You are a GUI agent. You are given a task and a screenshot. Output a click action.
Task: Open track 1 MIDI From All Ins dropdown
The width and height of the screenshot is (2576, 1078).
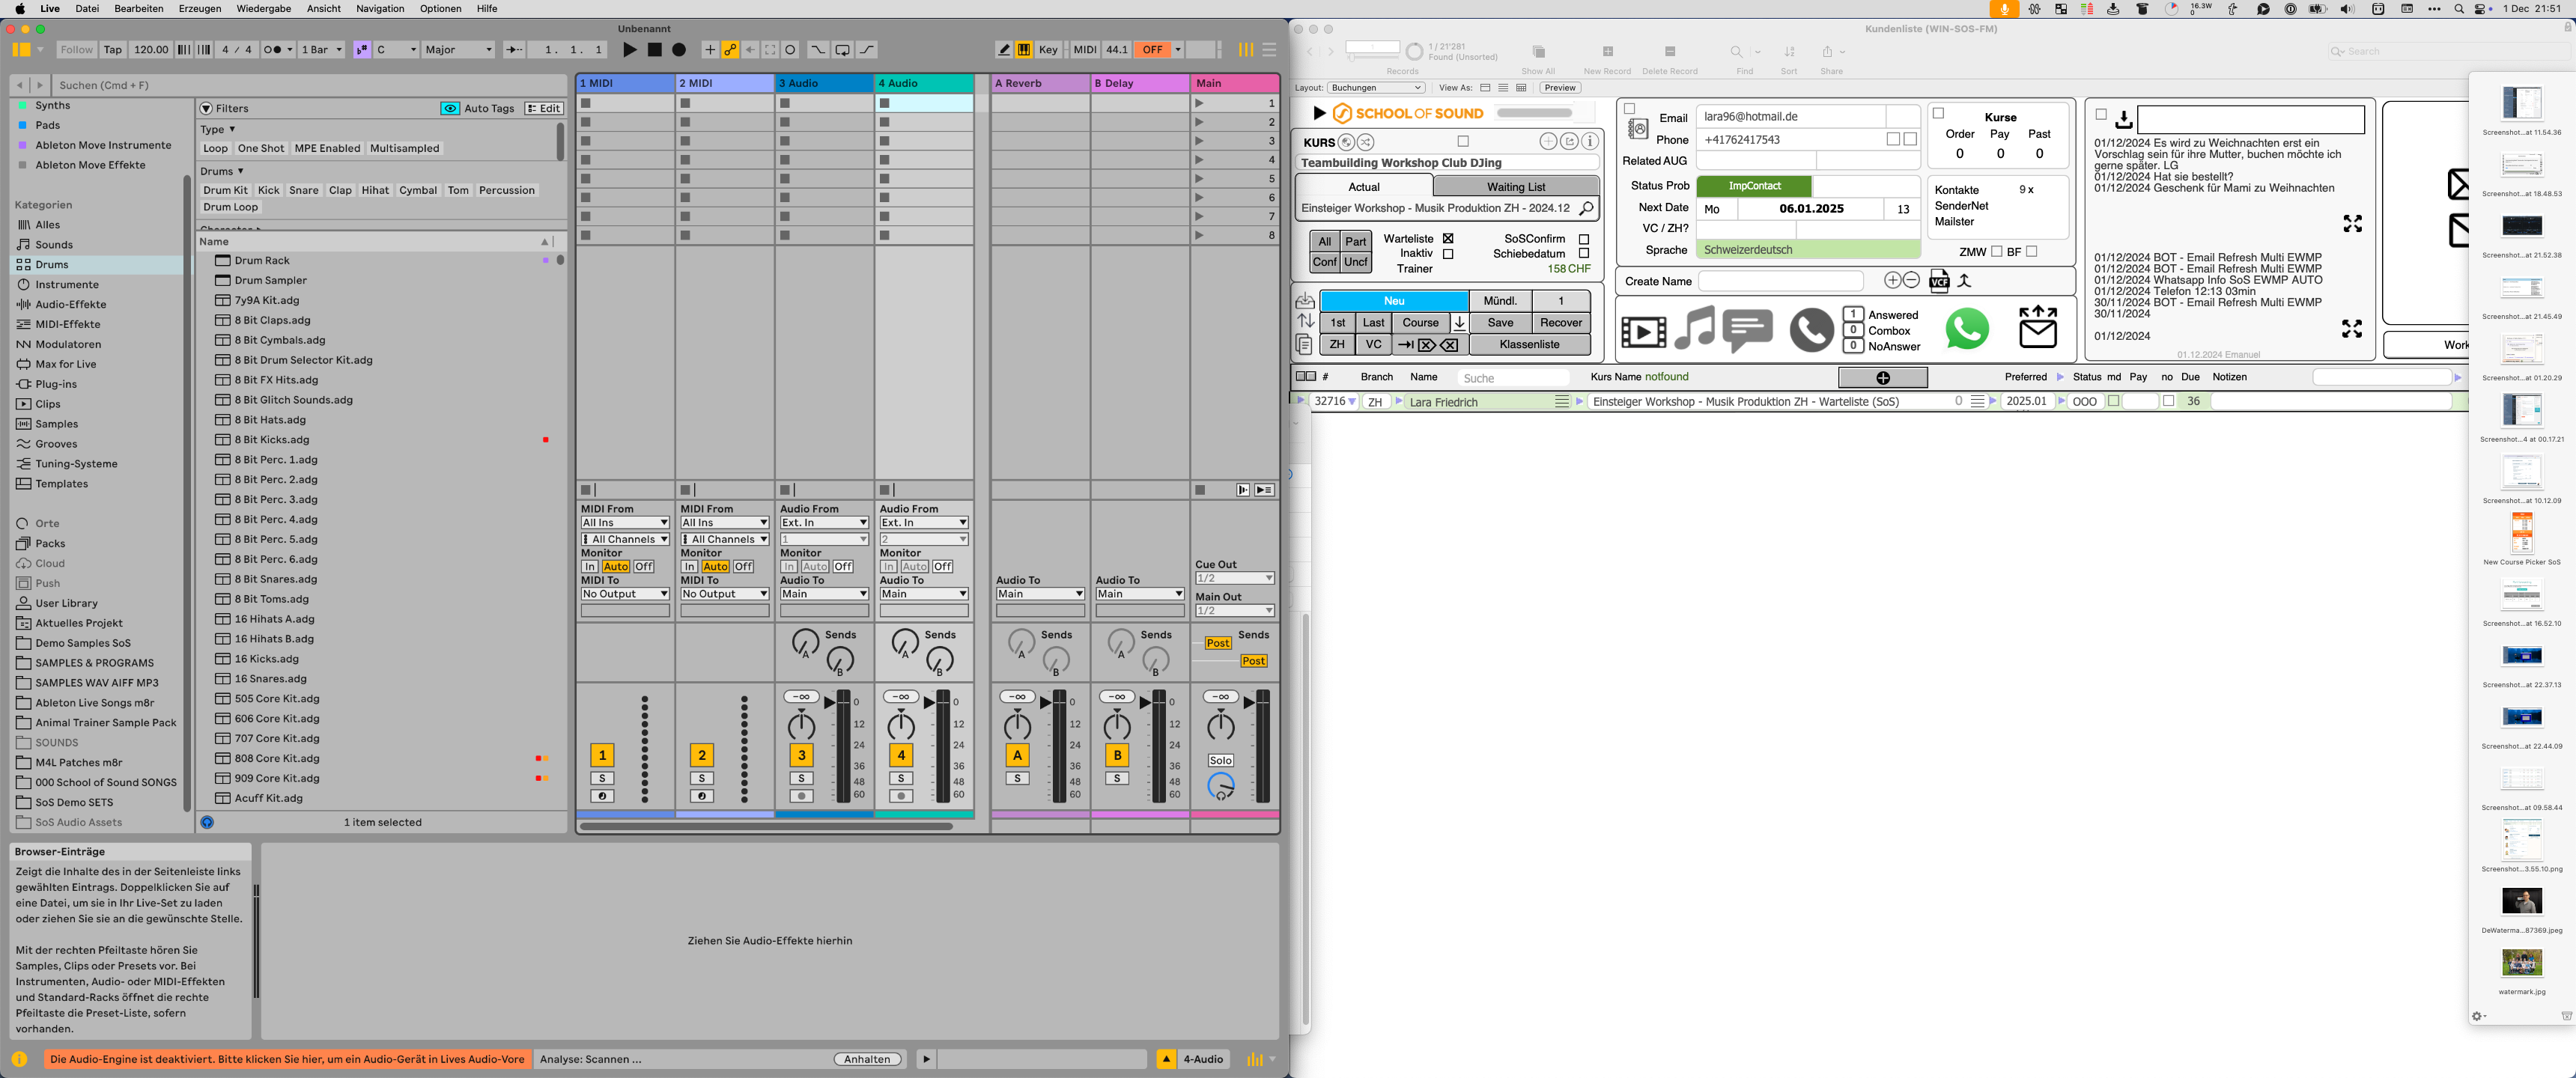625,523
